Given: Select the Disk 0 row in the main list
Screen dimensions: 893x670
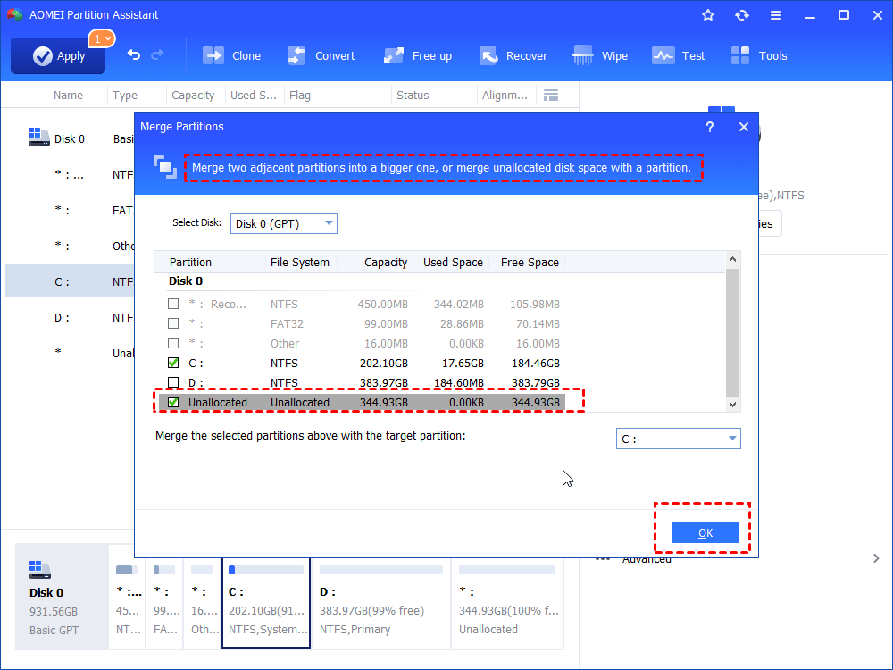Looking at the screenshot, I should (70, 139).
